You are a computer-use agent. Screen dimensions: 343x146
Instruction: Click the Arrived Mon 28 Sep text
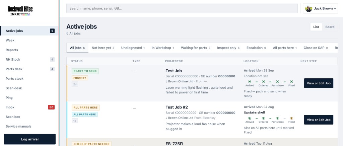tap(259, 71)
